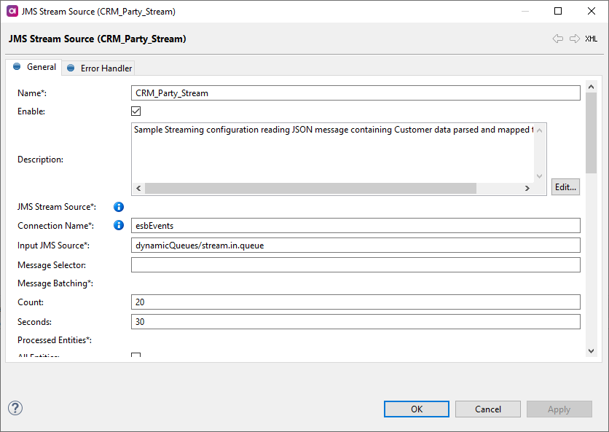Click the info icon beside JMS Stream Source
The height and width of the screenshot is (432, 609).
(x=119, y=207)
